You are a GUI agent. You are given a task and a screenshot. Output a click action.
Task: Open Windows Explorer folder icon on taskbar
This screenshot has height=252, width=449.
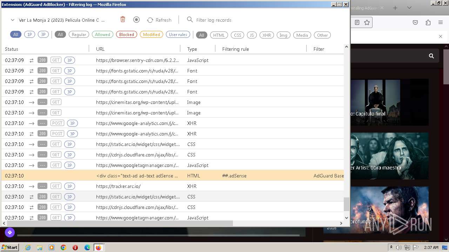point(40,247)
